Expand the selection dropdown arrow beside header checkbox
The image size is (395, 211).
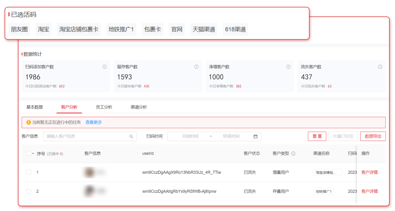click(33, 154)
